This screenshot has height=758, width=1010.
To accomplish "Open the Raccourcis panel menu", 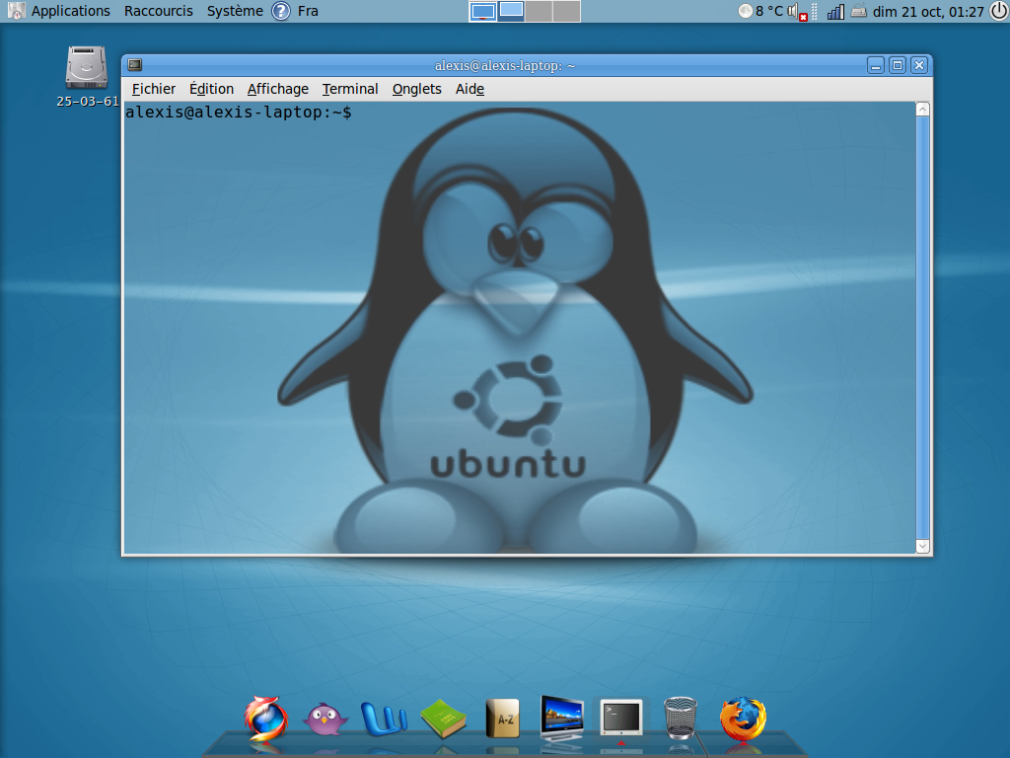I will point(159,11).
